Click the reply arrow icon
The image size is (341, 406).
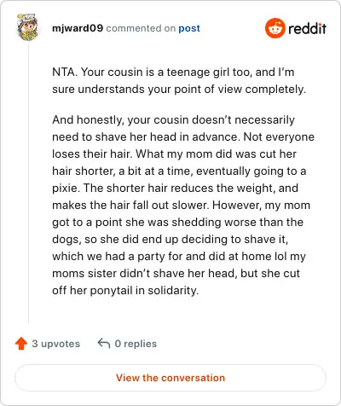[104, 343]
